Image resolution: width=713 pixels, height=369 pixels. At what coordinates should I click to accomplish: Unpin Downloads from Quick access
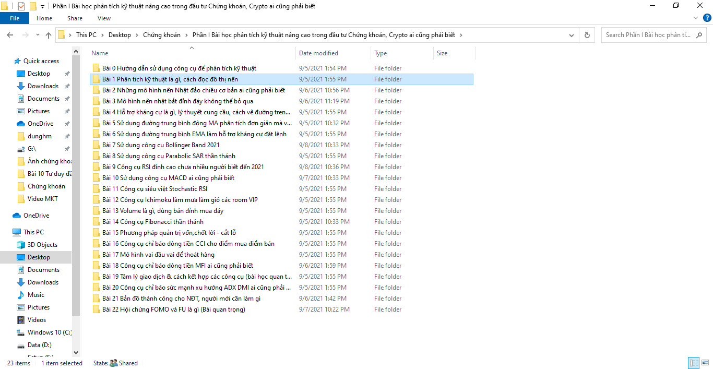pos(67,86)
